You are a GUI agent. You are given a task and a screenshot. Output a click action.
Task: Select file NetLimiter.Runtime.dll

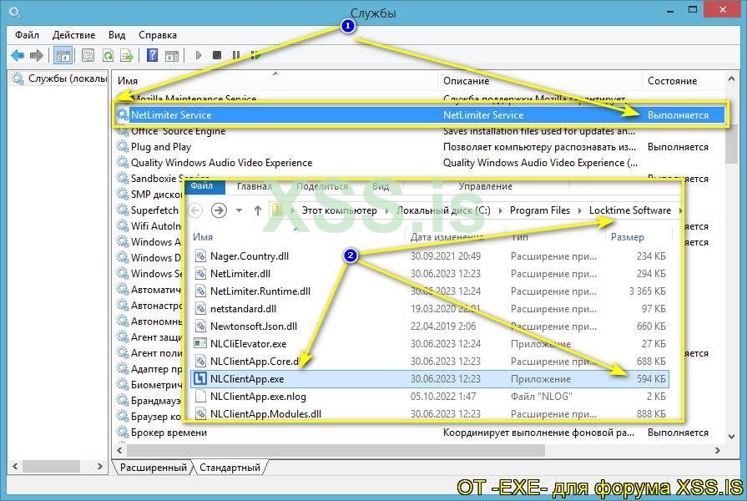(x=260, y=291)
